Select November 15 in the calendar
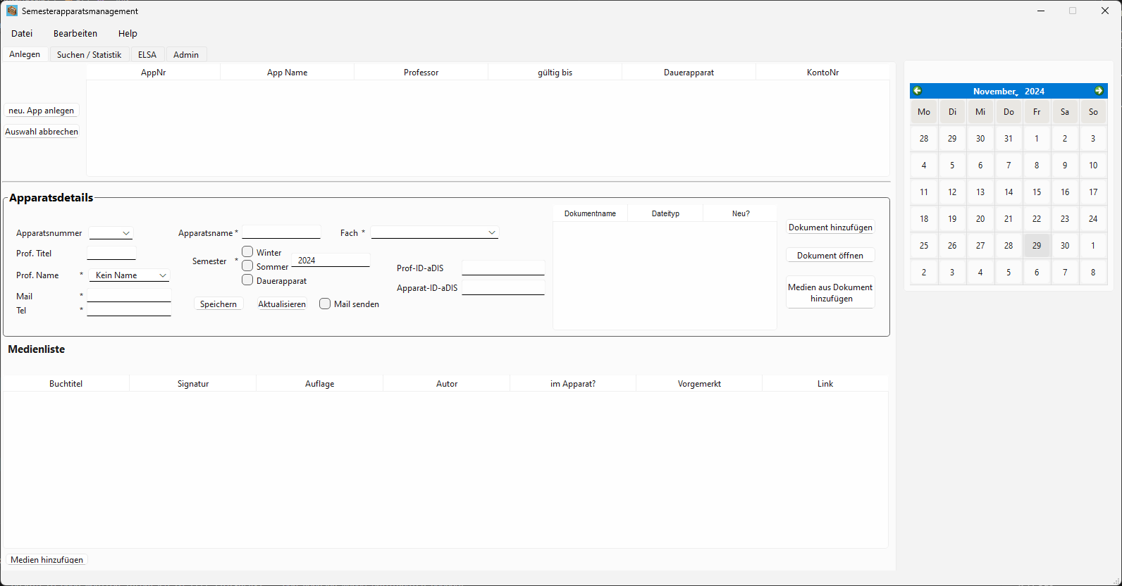Viewport: 1122px width, 586px height. point(1037,192)
